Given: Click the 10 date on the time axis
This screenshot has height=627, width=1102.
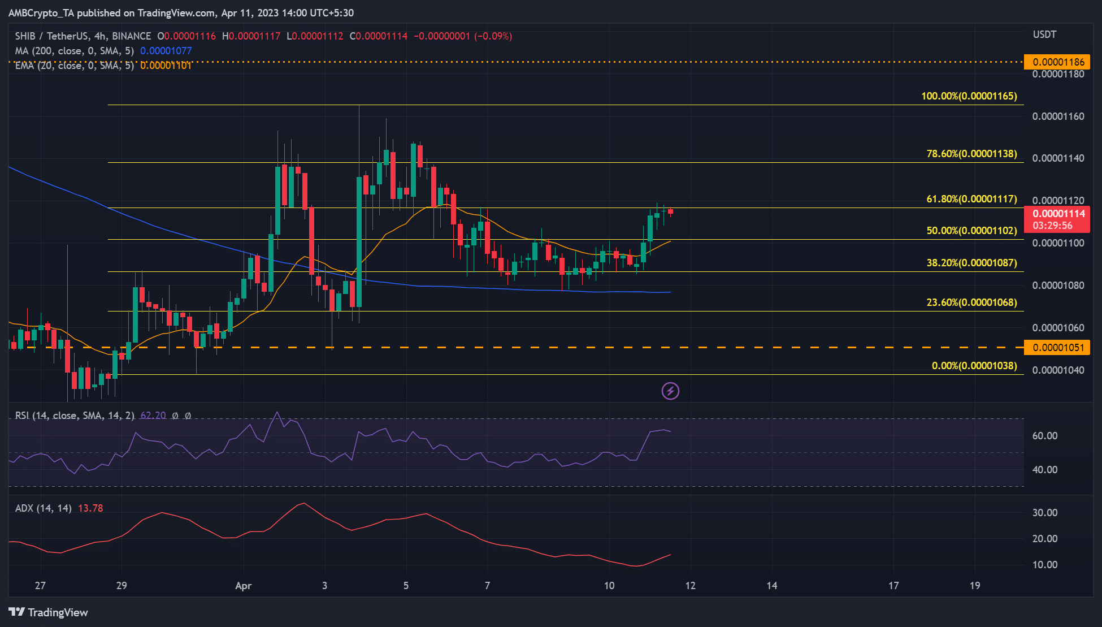Looking at the screenshot, I should pos(609,586).
